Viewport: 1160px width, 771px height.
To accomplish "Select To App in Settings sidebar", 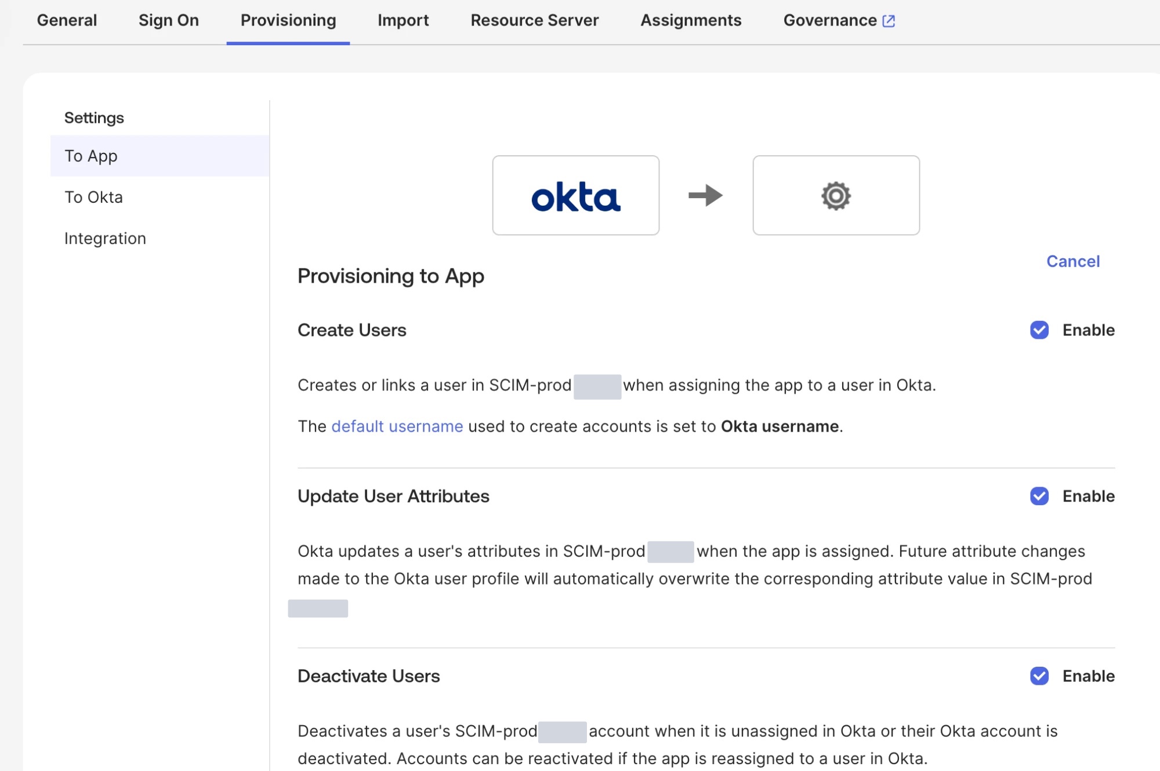I will 159,156.
